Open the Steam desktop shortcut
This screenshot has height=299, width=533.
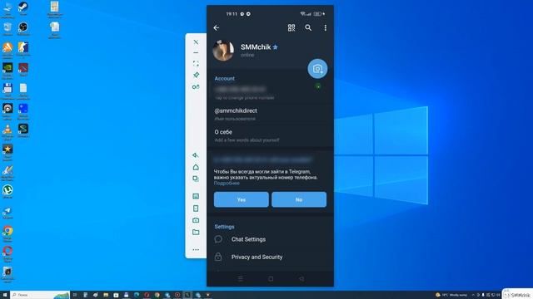[x=23, y=8]
